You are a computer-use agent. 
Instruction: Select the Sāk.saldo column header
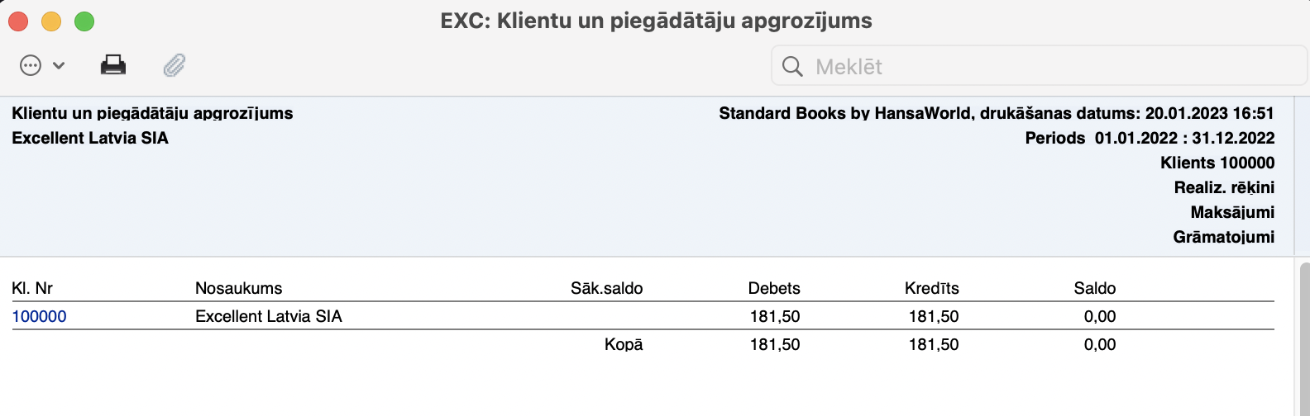[606, 288]
